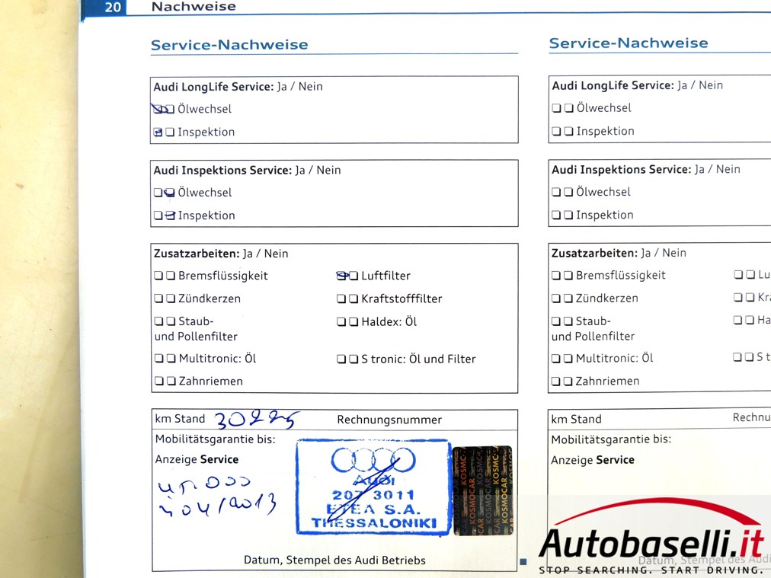Click "Zusatzarbeiten" title in blank right form

click(594, 253)
